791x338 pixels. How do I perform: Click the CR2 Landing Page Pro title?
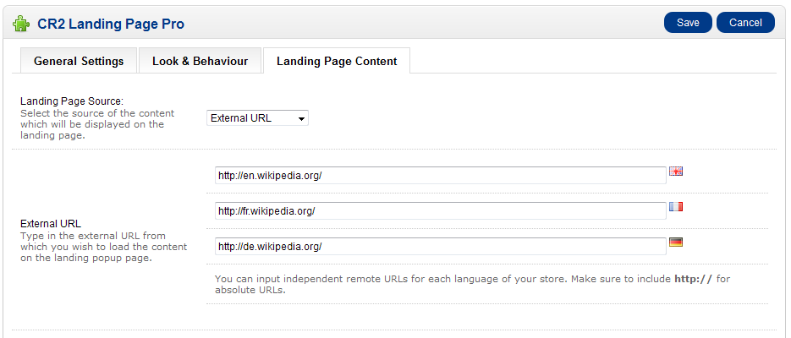coord(111,24)
